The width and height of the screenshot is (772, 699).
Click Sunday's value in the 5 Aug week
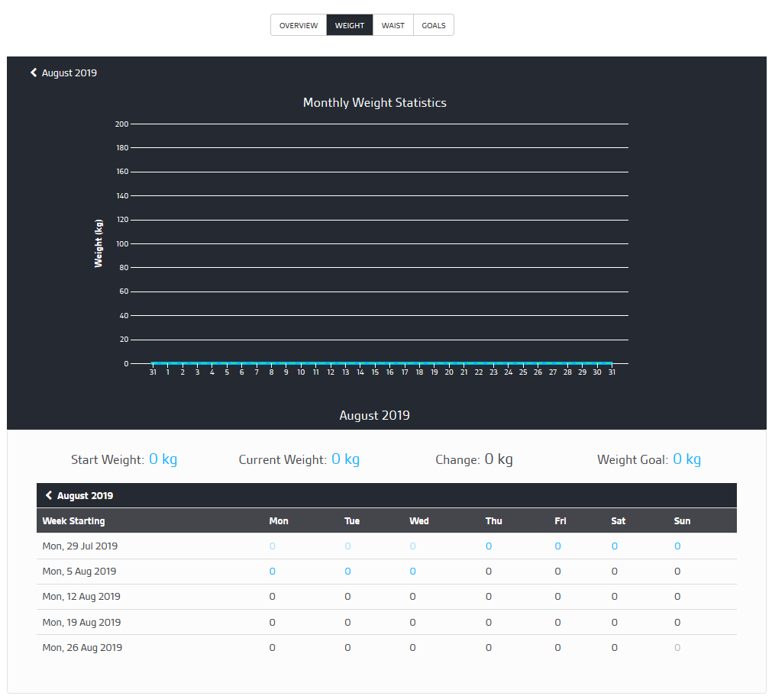pos(677,571)
